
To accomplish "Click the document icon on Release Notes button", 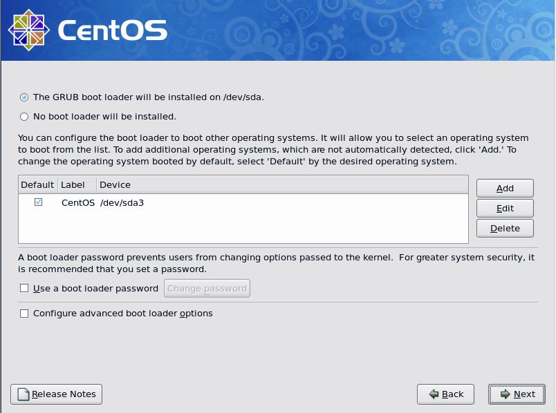I will click(x=22, y=394).
